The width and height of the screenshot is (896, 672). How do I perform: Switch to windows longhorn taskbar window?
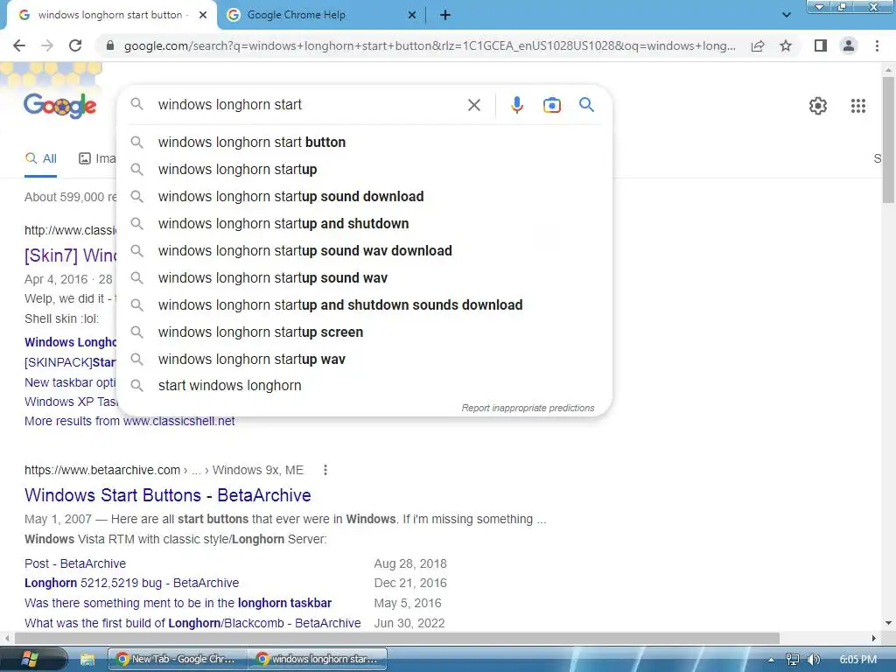click(x=317, y=659)
